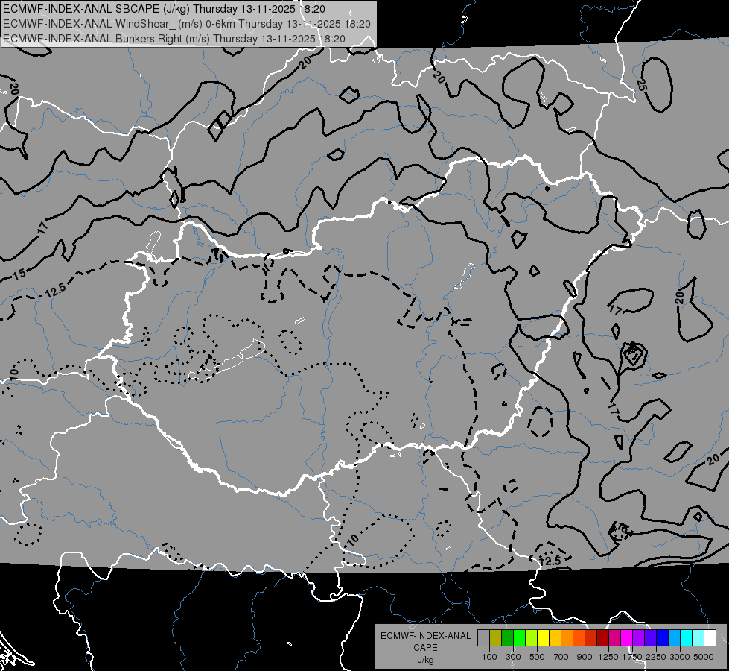Click the 900 legend value
The height and width of the screenshot is (671, 729).
pyautogui.click(x=585, y=657)
